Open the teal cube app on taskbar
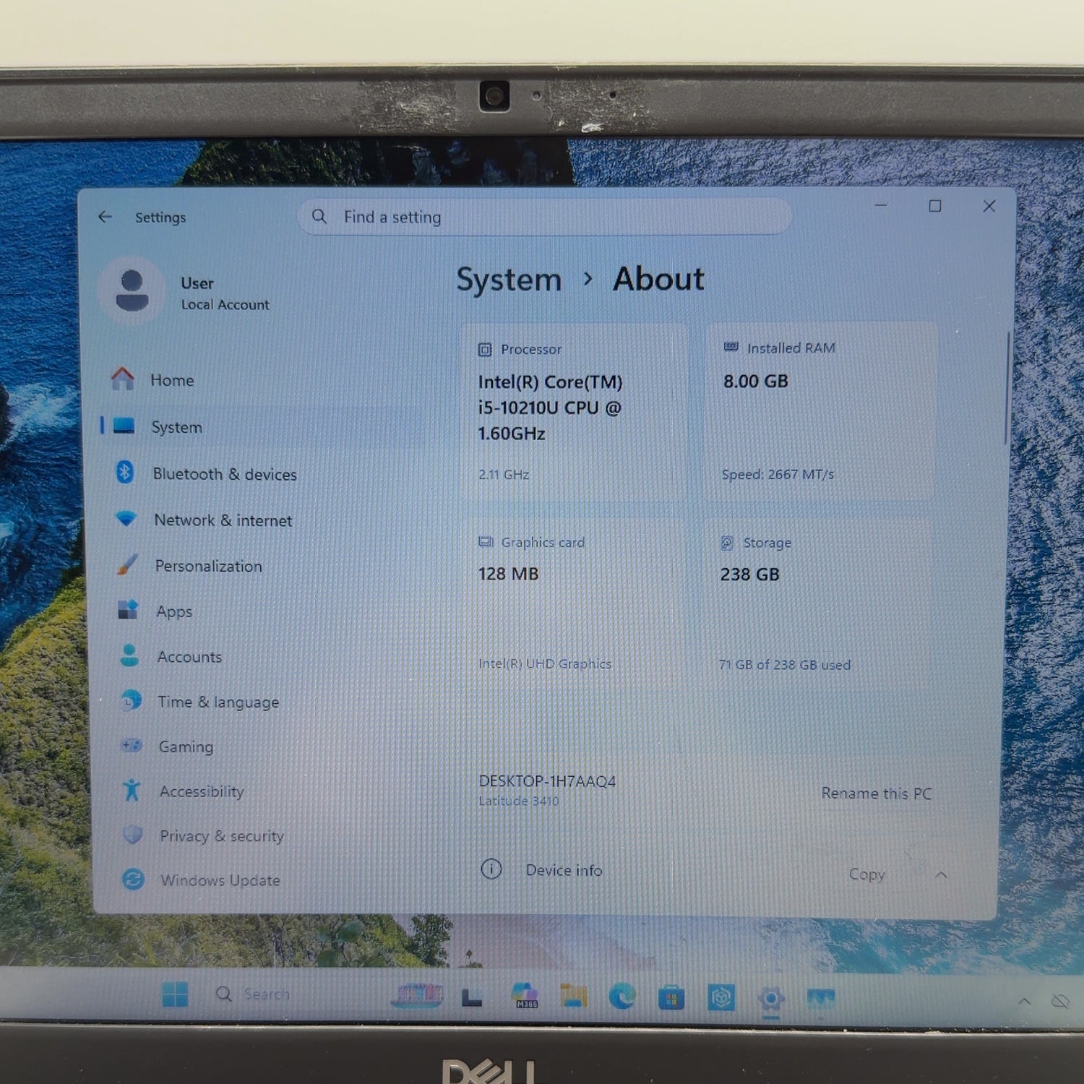 (x=721, y=998)
